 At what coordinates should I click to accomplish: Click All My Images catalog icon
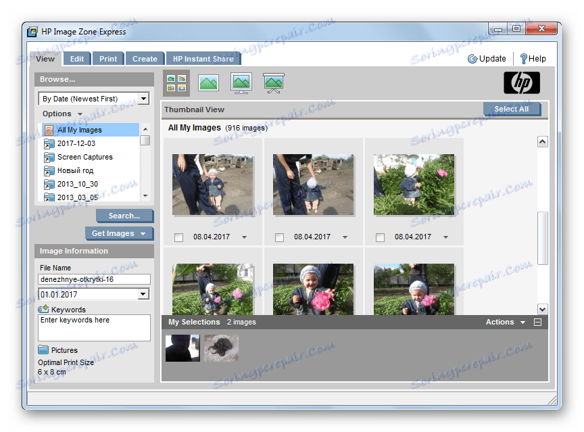(x=49, y=130)
